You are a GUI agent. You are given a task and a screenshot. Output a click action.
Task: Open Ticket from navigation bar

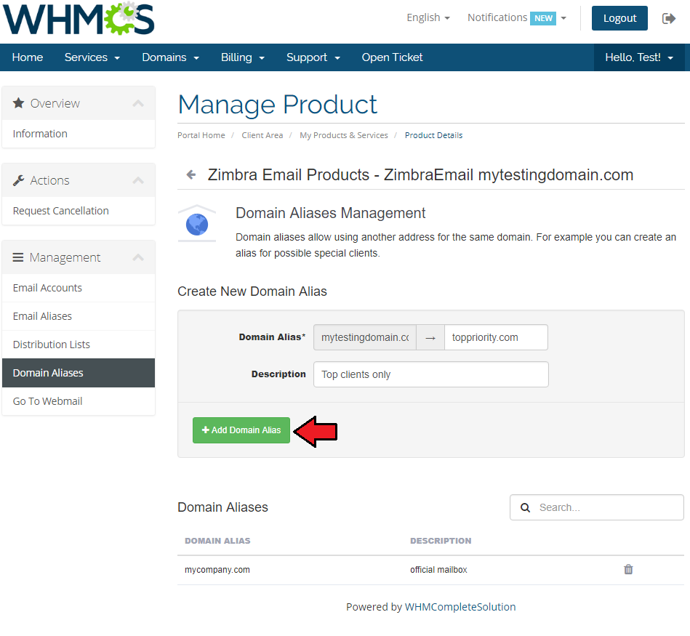(x=392, y=57)
